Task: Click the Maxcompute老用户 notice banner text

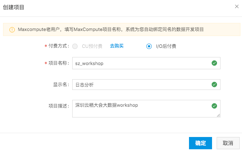Action: point(111,29)
